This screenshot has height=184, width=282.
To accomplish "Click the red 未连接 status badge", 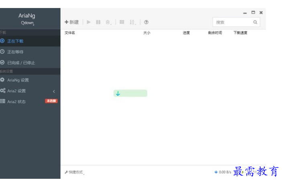I will [x=51, y=101].
